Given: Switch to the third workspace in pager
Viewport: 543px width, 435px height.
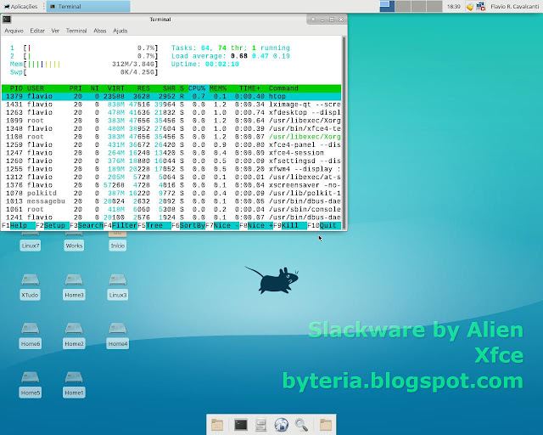Looking at the screenshot, I should pyautogui.click(x=418, y=6).
